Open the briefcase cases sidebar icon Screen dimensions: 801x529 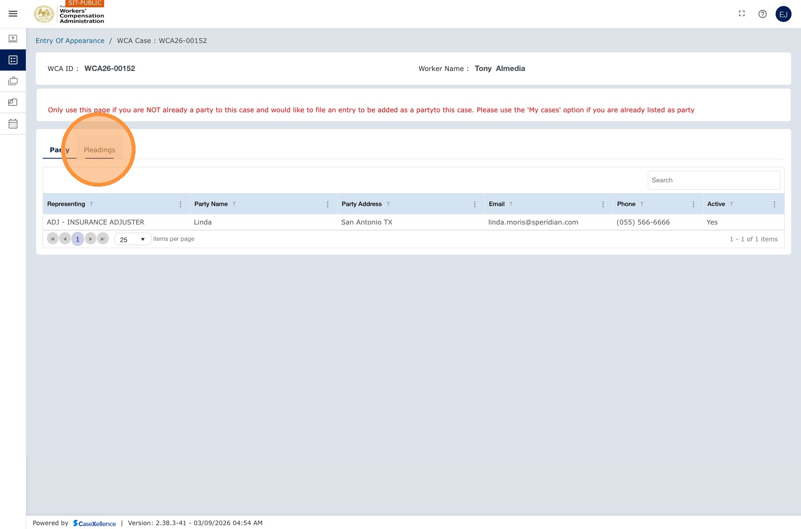[x=13, y=81]
